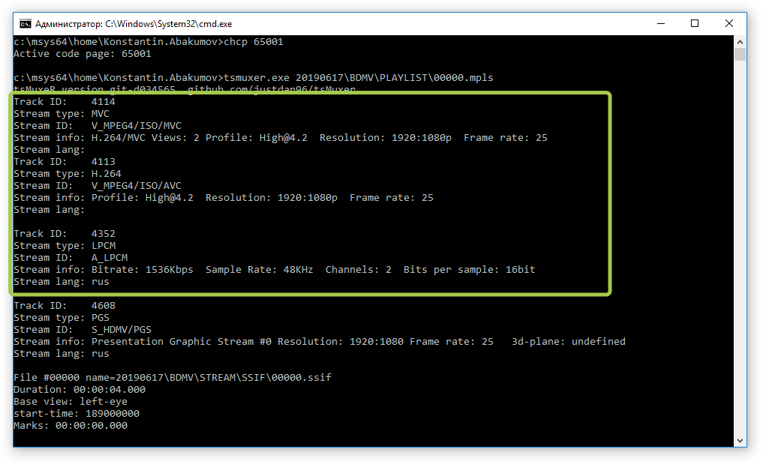Viewport: 763px width, 464px height.
Task: Open the console system menu via window icon
Action: [x=25, y=23]
